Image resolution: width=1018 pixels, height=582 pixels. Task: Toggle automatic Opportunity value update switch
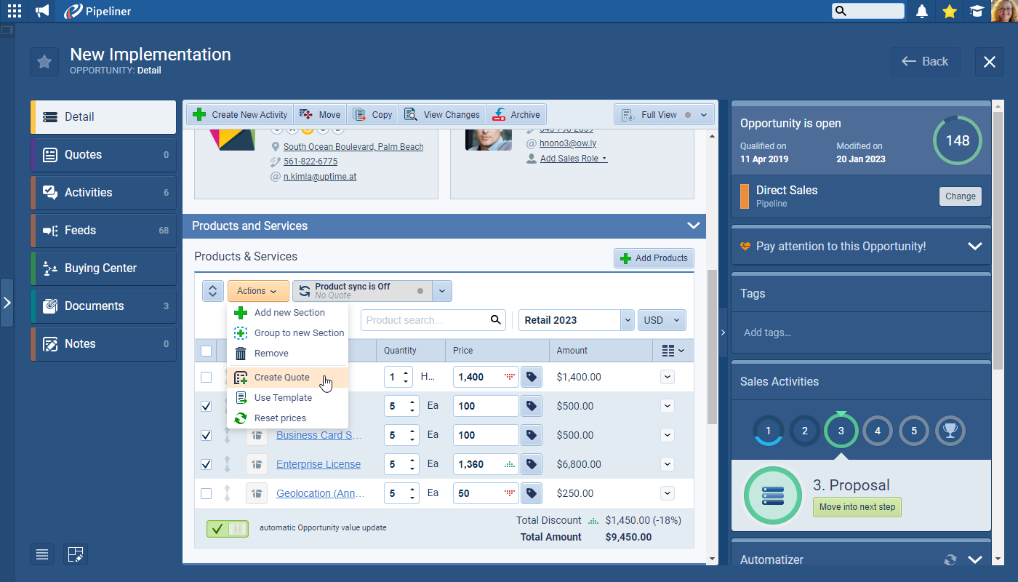pyautogui.click(x=227, y=529)
